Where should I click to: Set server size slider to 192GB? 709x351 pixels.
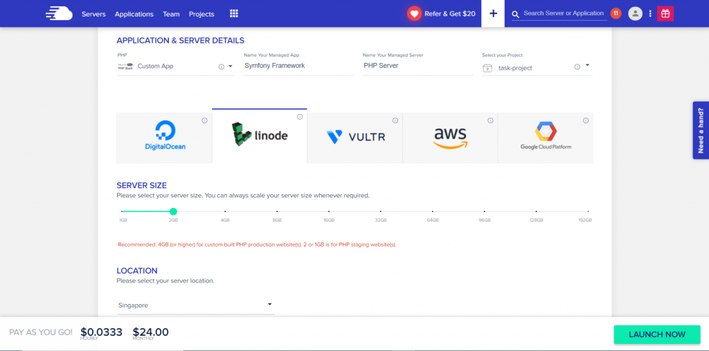[589, 211]
